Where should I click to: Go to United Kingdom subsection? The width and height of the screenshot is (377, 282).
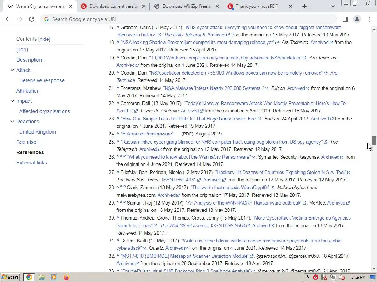38,132
